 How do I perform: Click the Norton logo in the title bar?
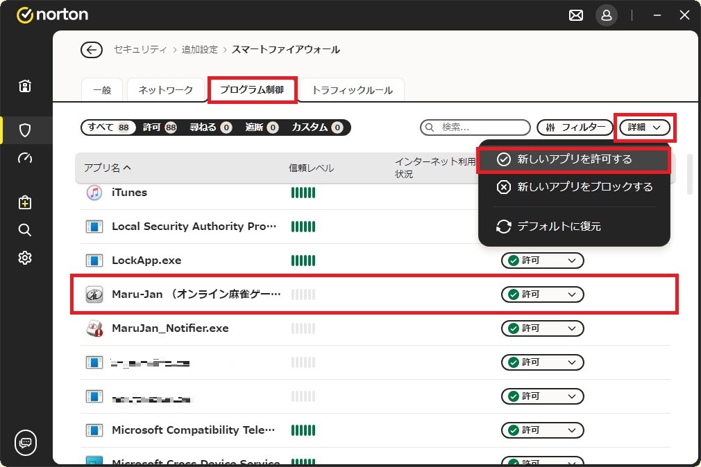(x=52, y=15)
